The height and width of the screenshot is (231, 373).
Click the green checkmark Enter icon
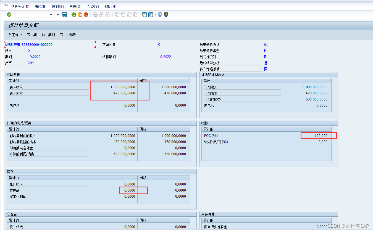(x=9, y=15)
